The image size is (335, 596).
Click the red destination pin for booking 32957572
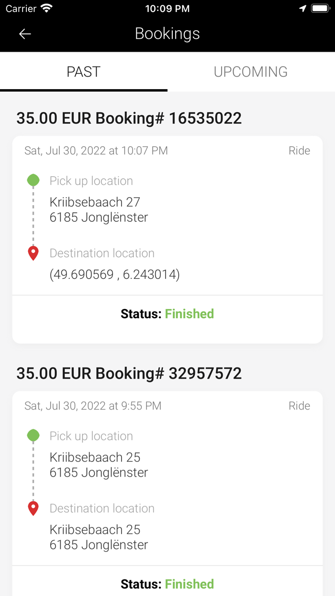coord(33,508)
